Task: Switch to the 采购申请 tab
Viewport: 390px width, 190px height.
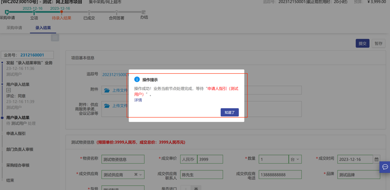Action: pyautogui.click(x=14, y=28)
